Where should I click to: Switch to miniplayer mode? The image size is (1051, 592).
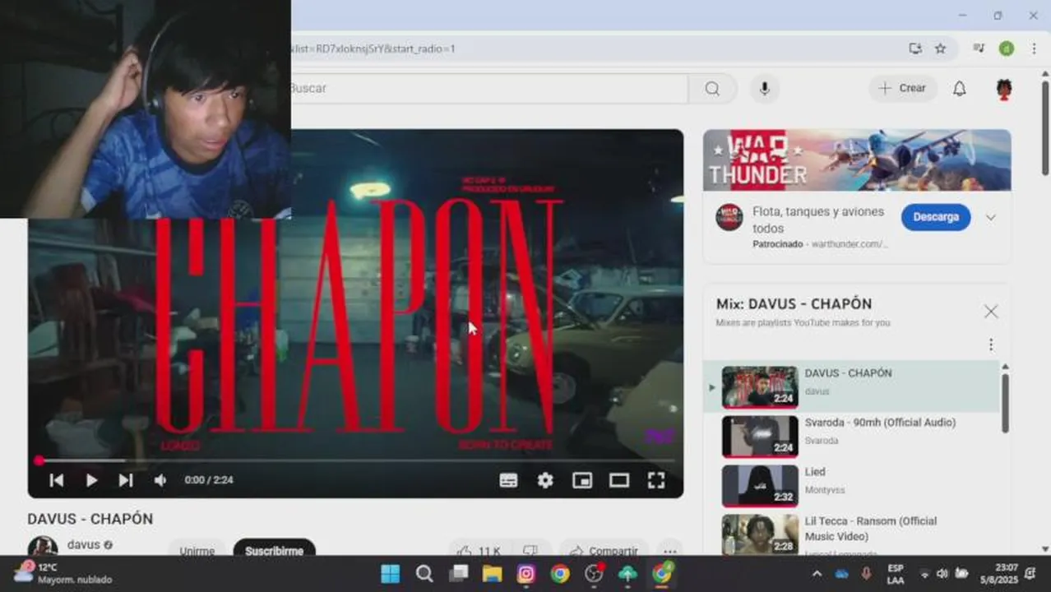(x=582, y=480)
